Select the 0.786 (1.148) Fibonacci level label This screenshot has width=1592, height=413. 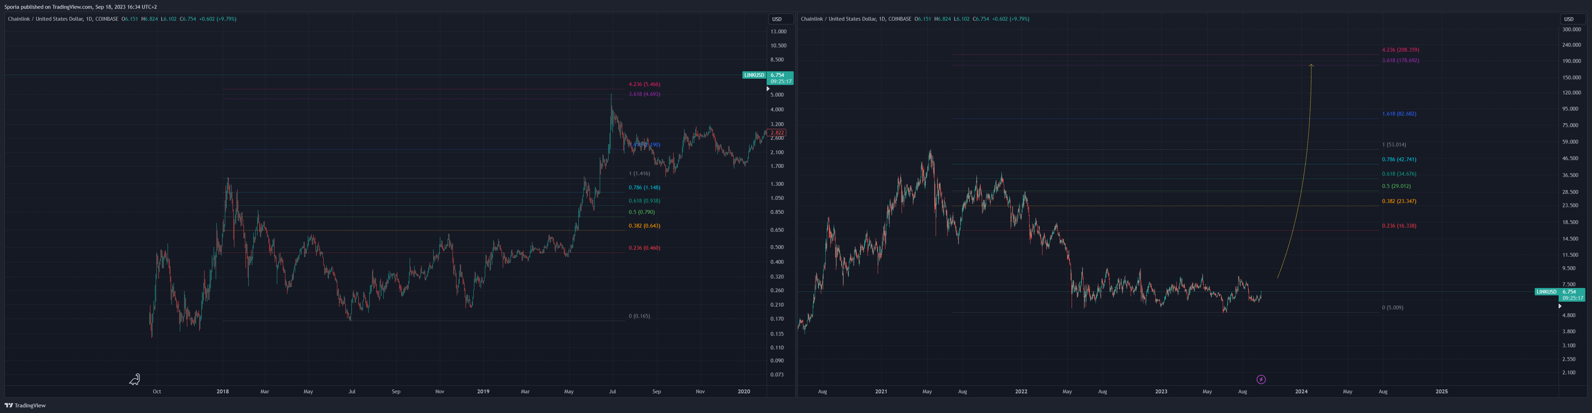pyautogui.click(x=644, y=188)
